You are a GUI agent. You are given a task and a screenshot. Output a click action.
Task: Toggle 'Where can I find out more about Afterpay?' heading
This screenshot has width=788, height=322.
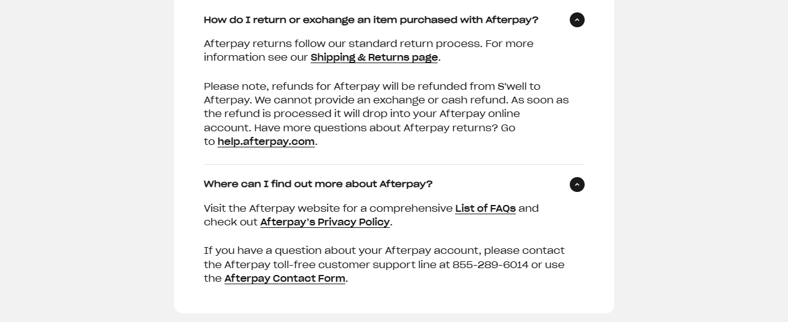[x=318, y=184]
